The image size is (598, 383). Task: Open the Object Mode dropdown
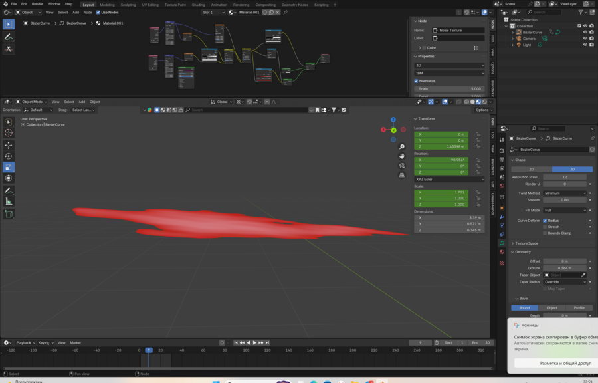click(x=31, y=102)
